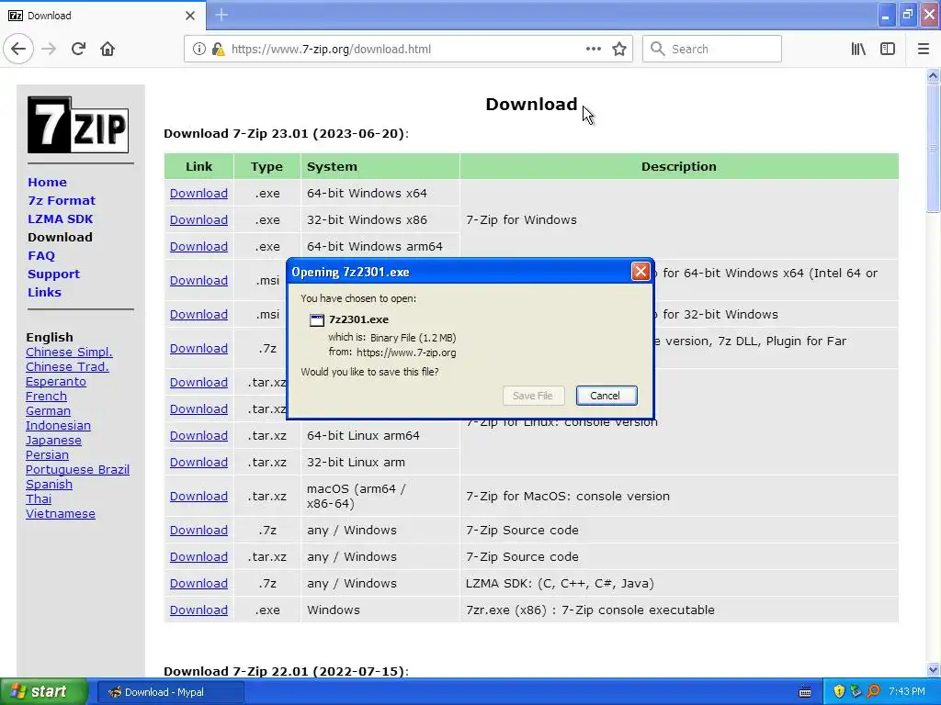
Task: Download the 32-bit Linux arm tar.xz
Action: (x=198, y=463)
